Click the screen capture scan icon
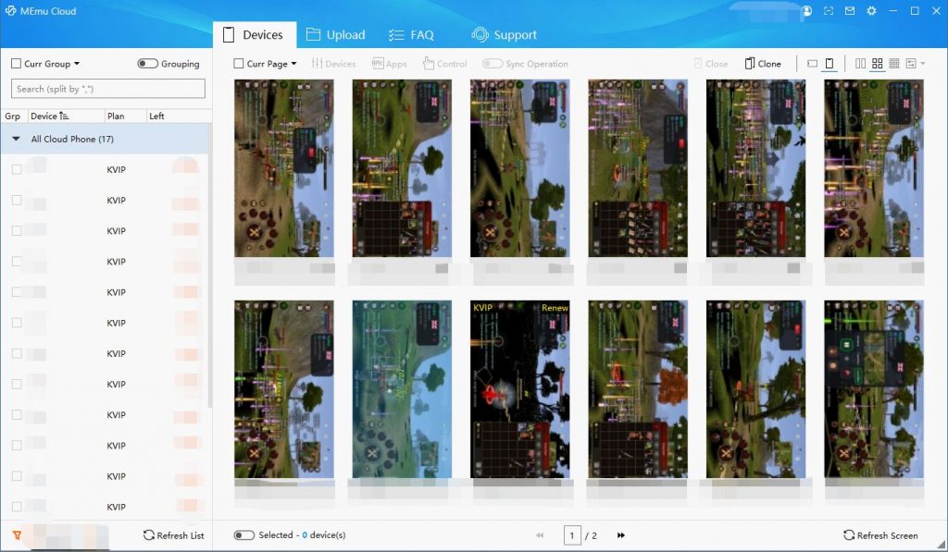 [829, 11]
